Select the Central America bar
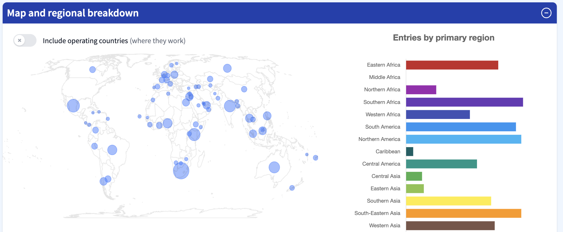The height and width of the screenshot is (232, 563). pos(441,164)
